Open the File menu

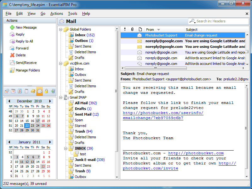coord(9,14)
